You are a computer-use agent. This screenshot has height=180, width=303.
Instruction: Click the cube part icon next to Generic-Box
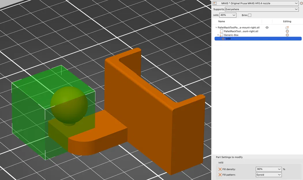[x=222, y=35]
